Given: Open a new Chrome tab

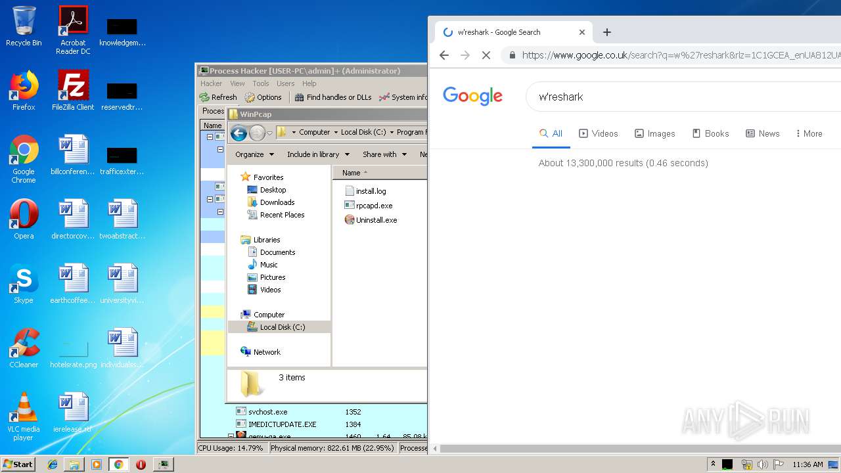Looking at the screenshot, I should click(x=607, y=32).
